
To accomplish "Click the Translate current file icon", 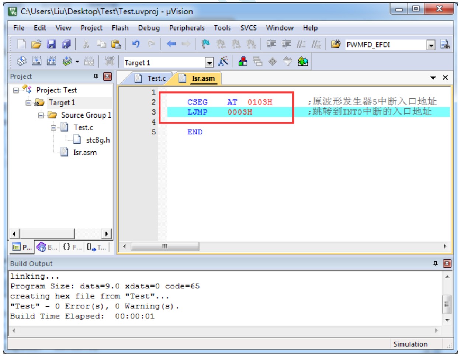I will click(22, 62).
